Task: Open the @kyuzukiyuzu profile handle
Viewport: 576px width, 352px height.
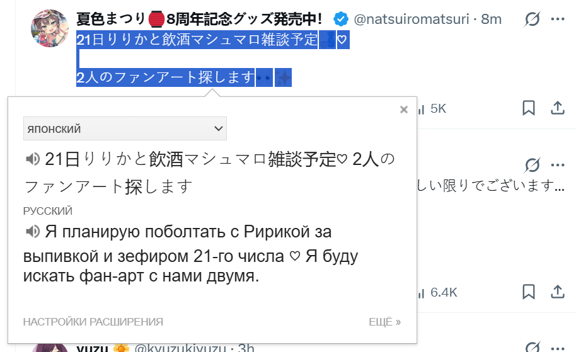Action: point(180,348)
